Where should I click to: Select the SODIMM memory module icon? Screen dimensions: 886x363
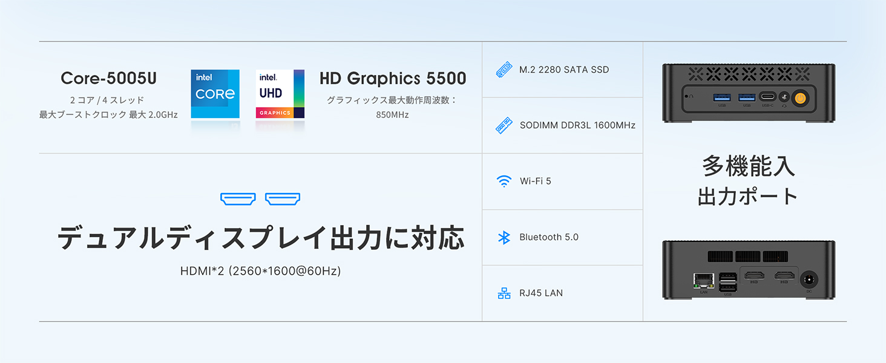[x=504, y=125]
